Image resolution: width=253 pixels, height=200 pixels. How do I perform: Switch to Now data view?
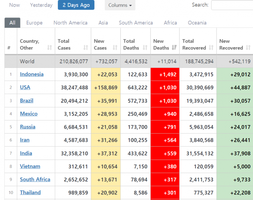pos(14,5)
